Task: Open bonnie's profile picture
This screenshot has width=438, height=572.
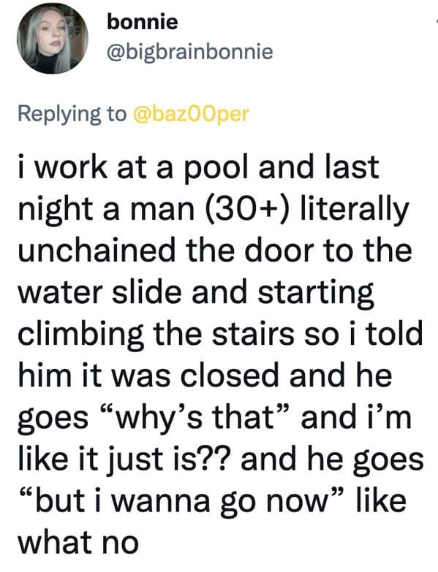Action: (53, 39)
